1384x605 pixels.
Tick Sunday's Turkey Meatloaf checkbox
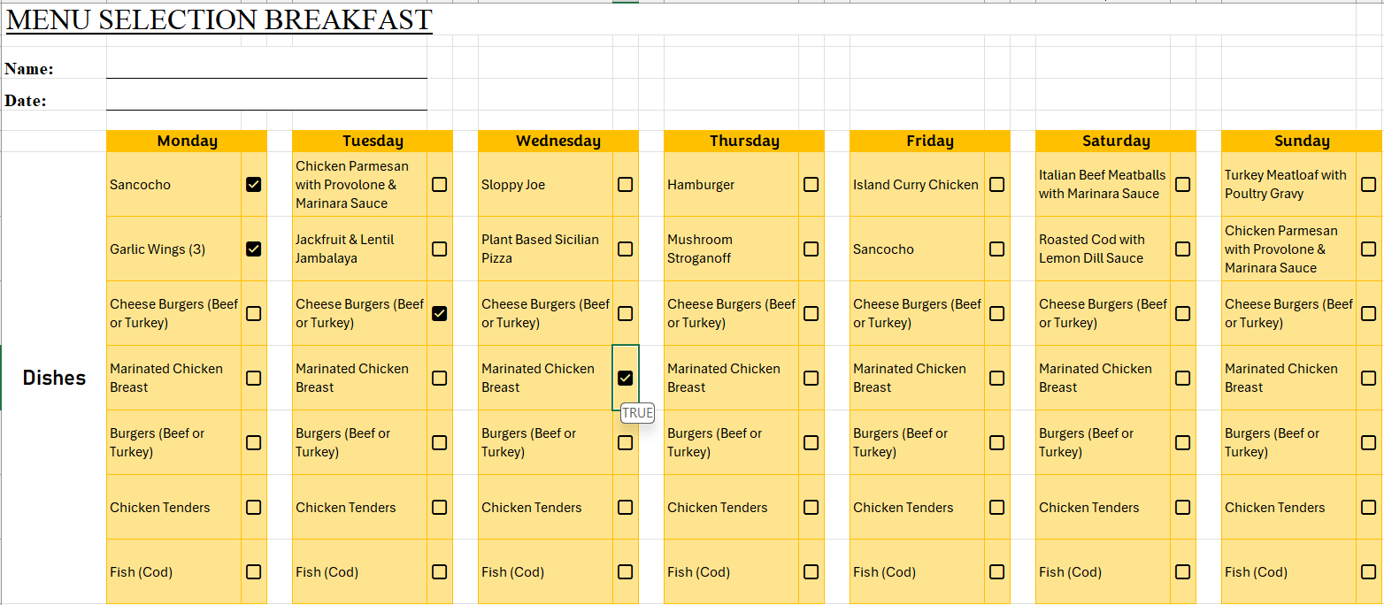point(1369,185)
